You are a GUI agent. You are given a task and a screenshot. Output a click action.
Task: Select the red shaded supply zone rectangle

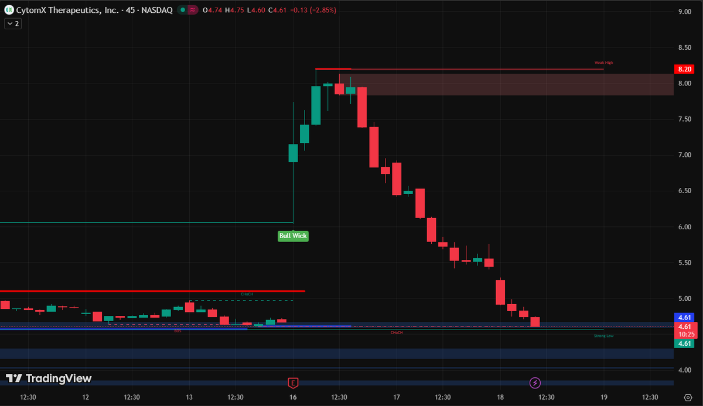tap(506, 85)
